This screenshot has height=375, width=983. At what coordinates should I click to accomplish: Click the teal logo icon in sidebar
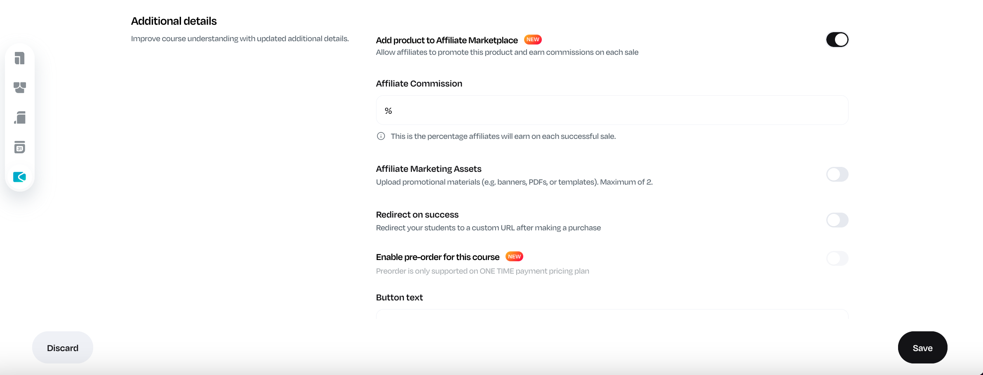click(19, 177)
